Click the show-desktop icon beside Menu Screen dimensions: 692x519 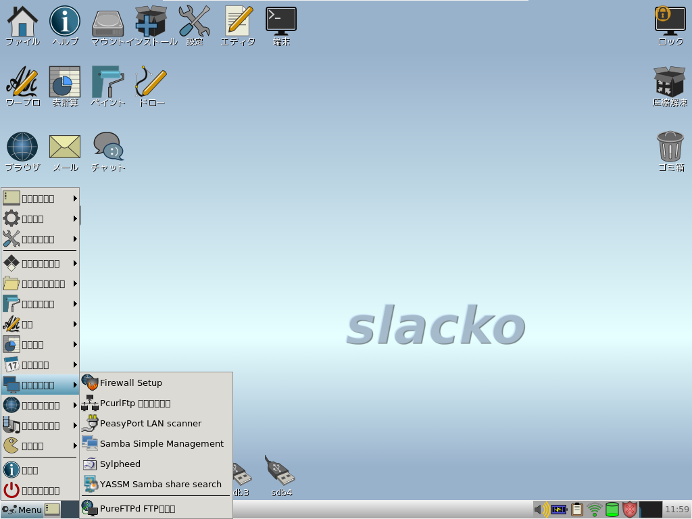click(x=52, y=510)
